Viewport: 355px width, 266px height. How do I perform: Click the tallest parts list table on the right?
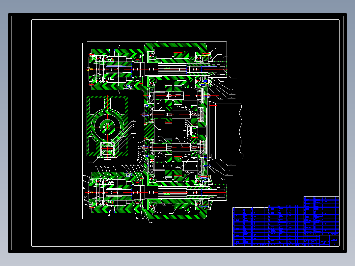pyautogui.click(x=321, y=216)
